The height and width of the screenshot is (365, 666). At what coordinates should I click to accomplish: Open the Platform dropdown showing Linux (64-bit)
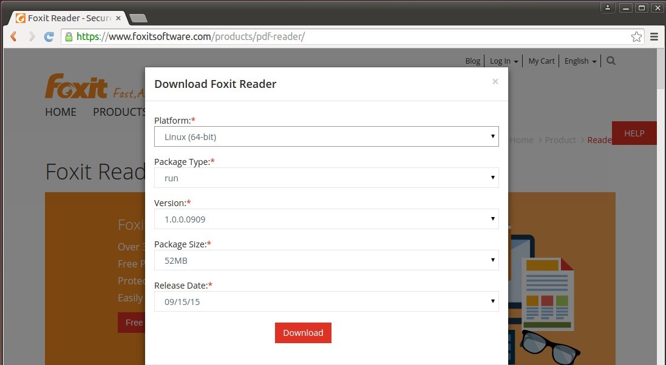(326, 136)
